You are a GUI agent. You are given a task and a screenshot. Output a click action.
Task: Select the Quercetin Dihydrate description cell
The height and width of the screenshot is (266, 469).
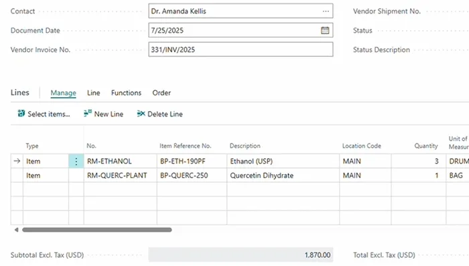point(283,176)
